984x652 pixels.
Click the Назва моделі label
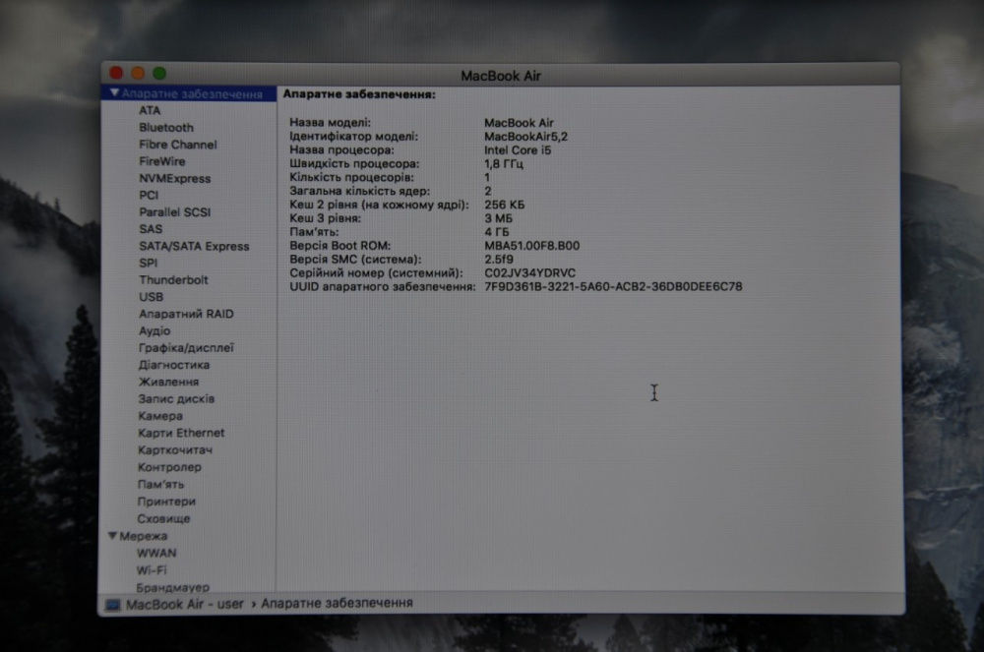(x=330, y=123)
